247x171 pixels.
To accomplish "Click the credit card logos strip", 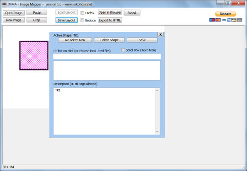I will 226,20.
